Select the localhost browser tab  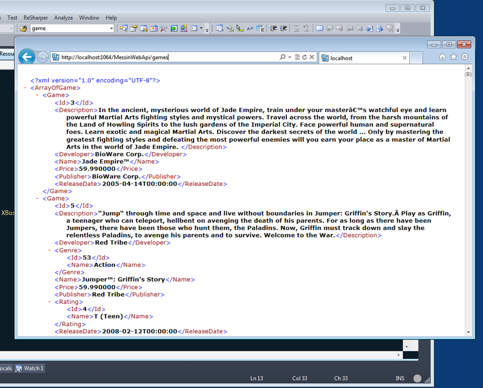[364, 58]
